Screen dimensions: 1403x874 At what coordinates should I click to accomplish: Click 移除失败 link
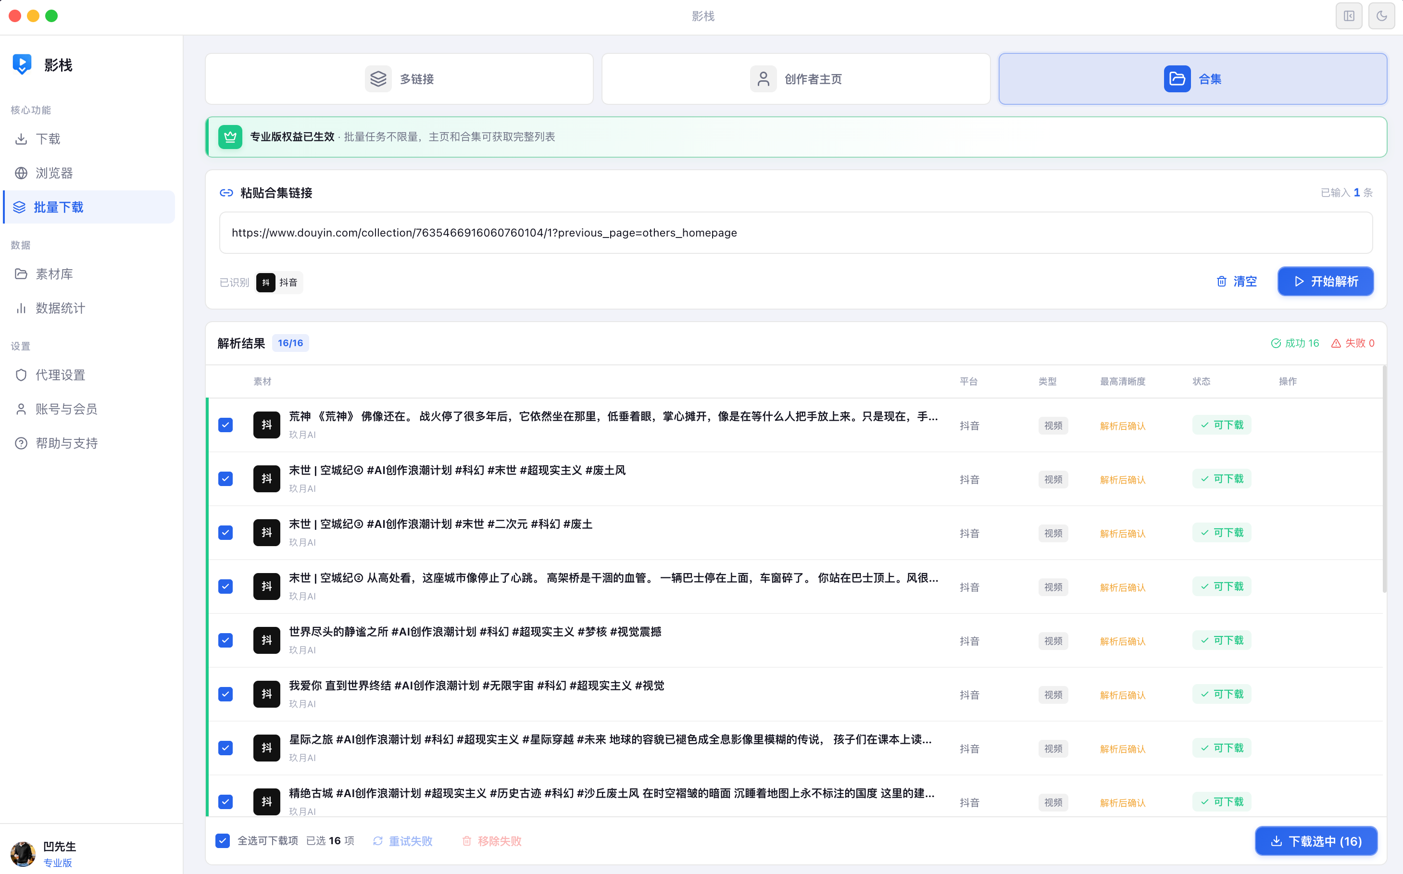point(492,841)
